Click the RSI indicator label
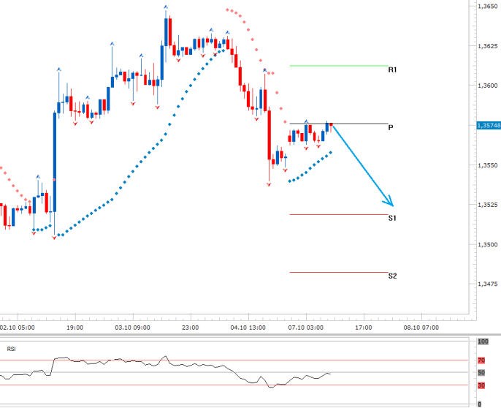The height and width of the screenshot is (408, 501). [11, 349]
